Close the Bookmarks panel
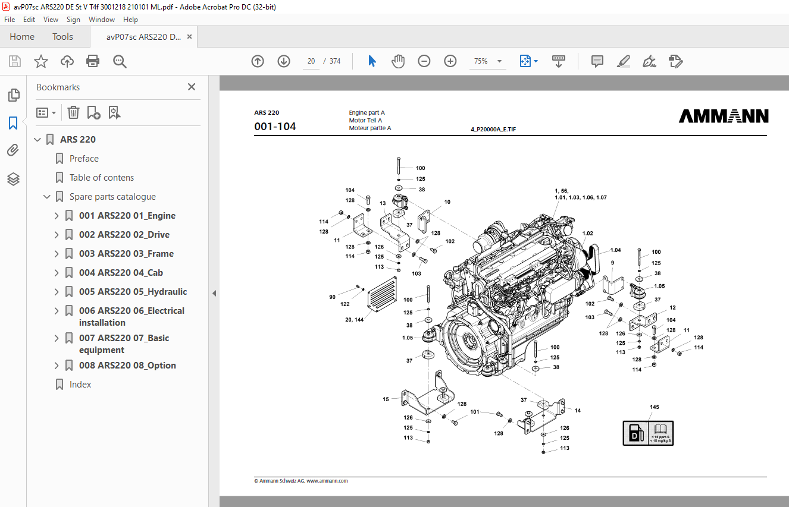 point(192,87)
